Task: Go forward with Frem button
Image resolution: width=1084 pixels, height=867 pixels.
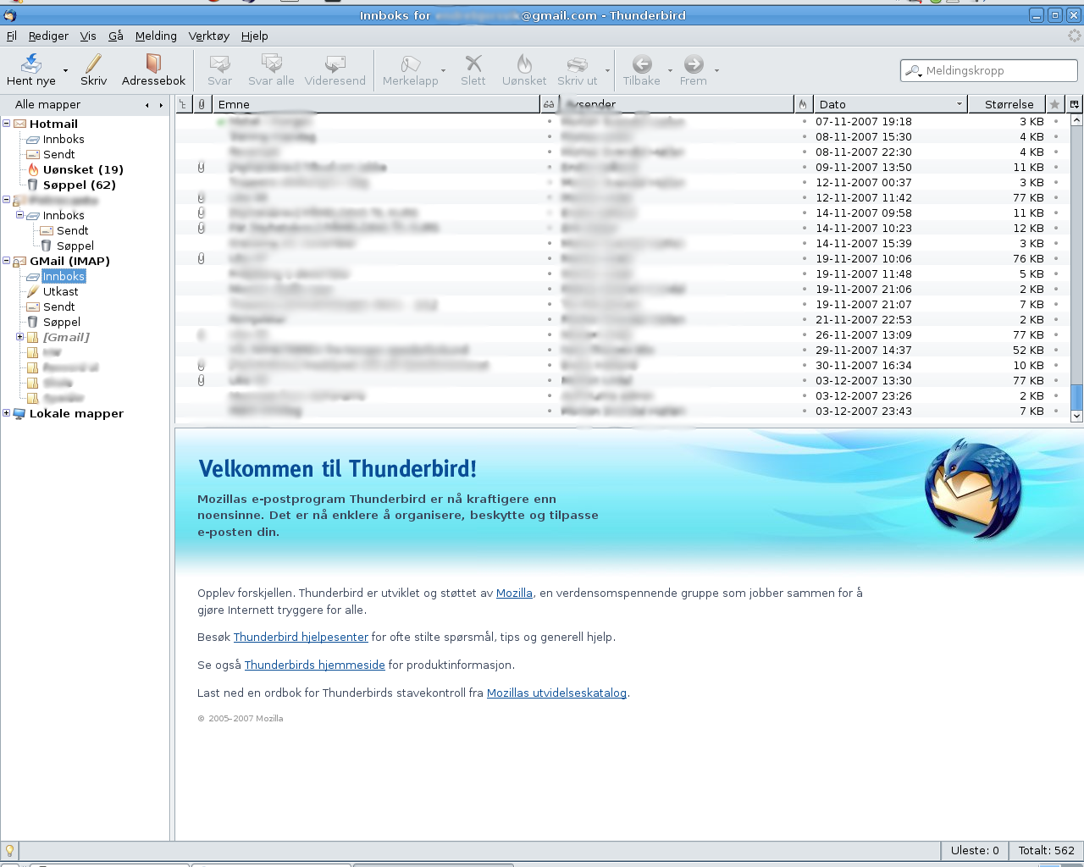Action: (693, 70)
